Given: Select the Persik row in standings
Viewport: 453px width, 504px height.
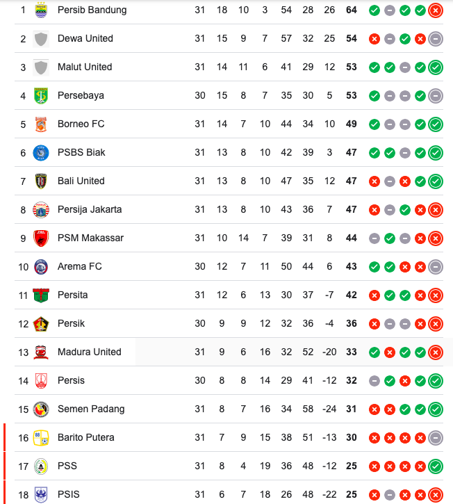Looking at the screenshot, I should (x=229, y=323).
